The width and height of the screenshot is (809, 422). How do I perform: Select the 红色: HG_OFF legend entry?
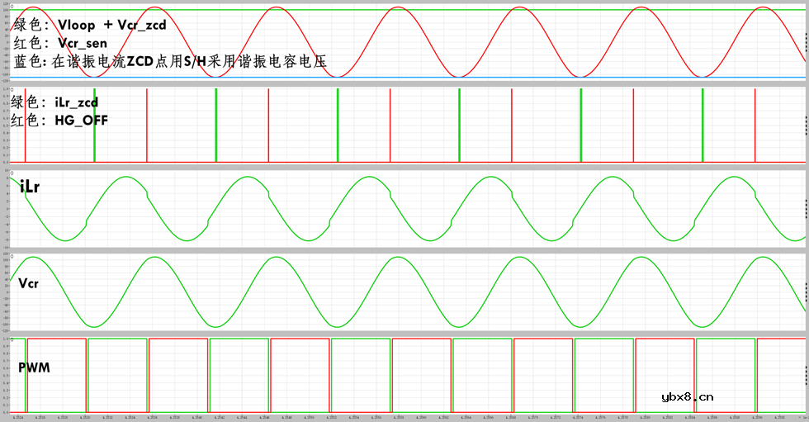(59, 121)
